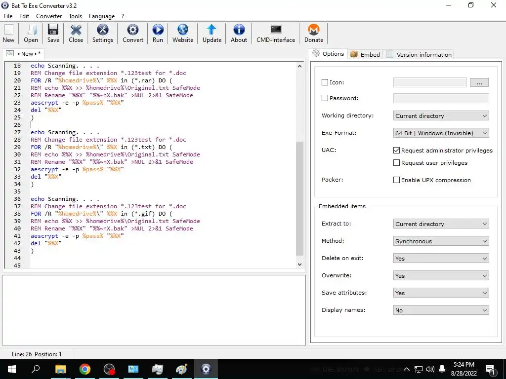
Task: Launch the CMD-Interface toolbar icon
Action: [x=276, y=33]
